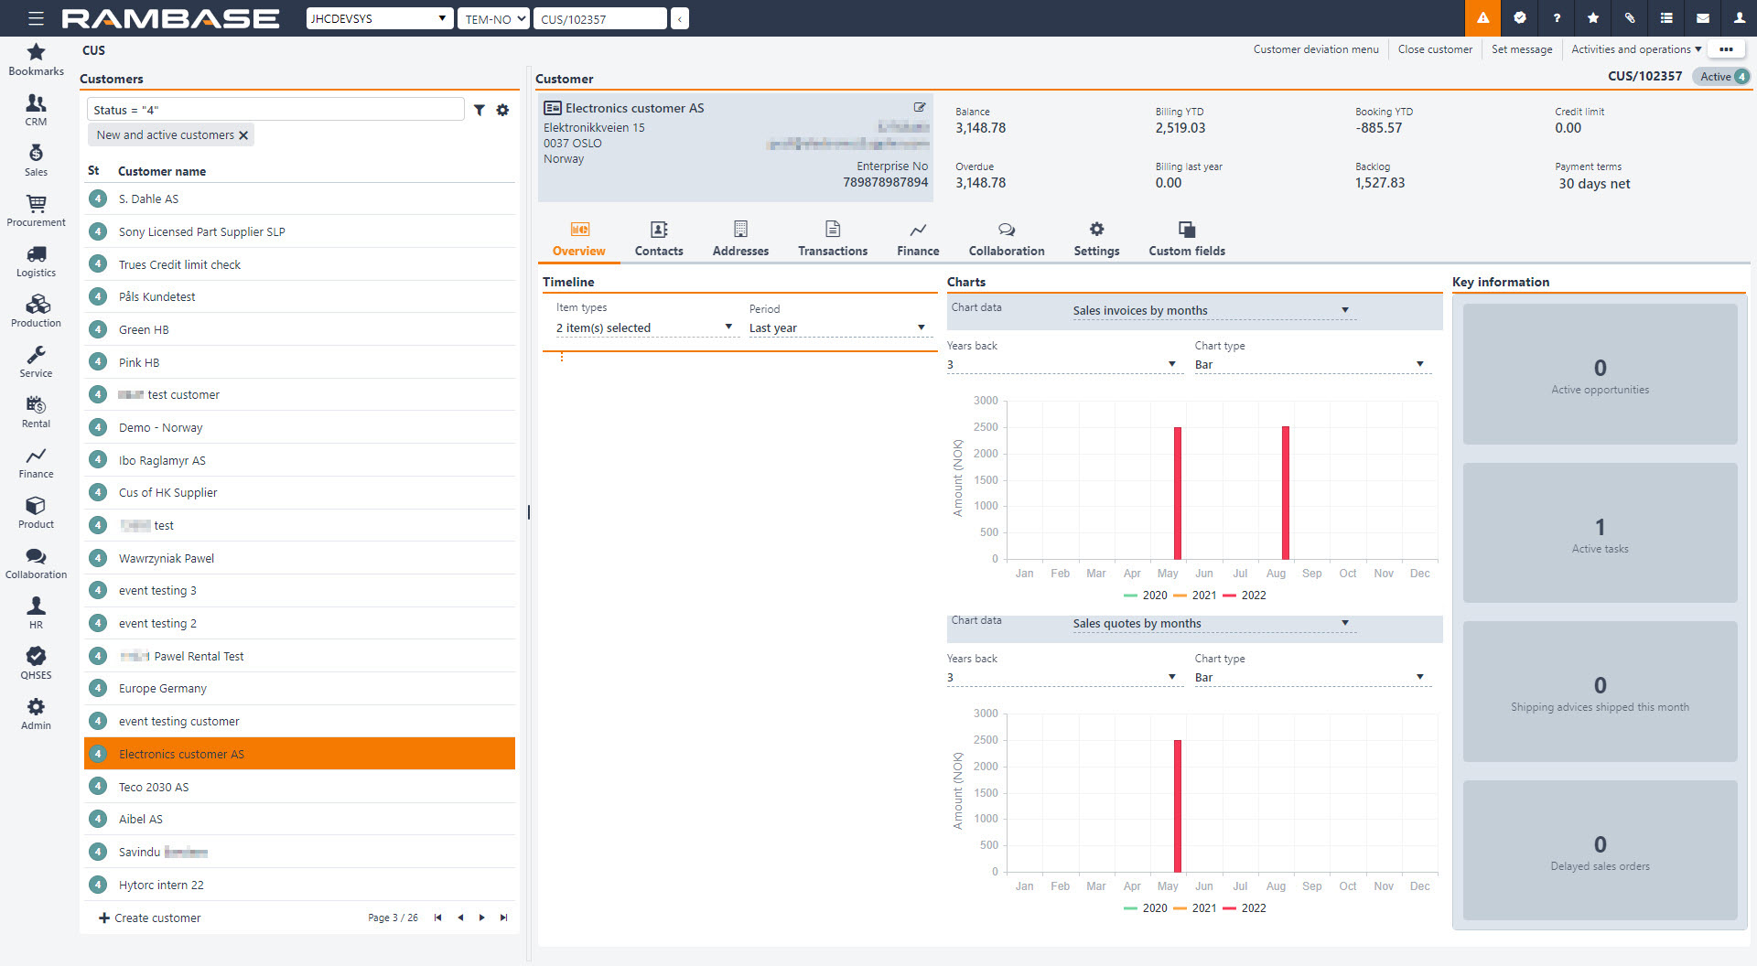Image resolution: width=1757 pixels, height=966 pixels.
Task: Click the orange alert warning icon
Action: coord(1482,18)
